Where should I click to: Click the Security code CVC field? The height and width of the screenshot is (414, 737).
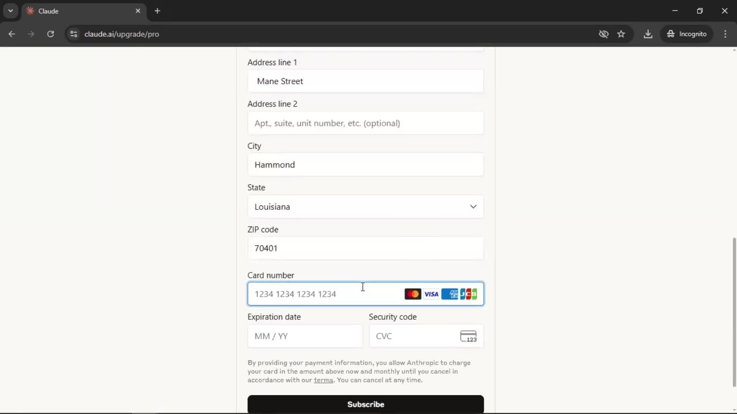tap(426, 336)
